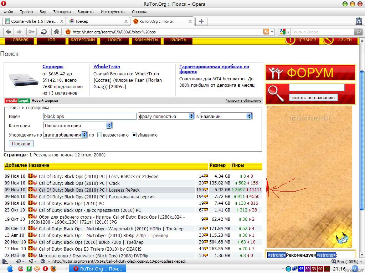Run the Google search magnifier button

point(358,32)
